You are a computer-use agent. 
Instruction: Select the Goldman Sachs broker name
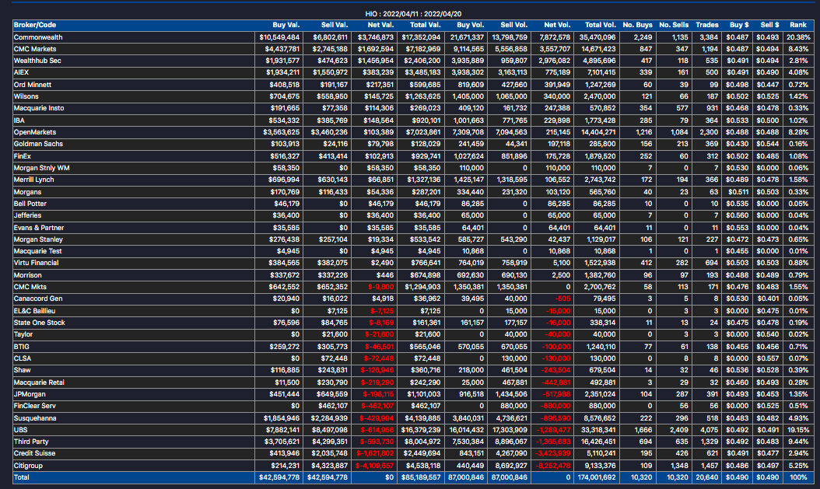pyautogui.click(x=38, y=144)
